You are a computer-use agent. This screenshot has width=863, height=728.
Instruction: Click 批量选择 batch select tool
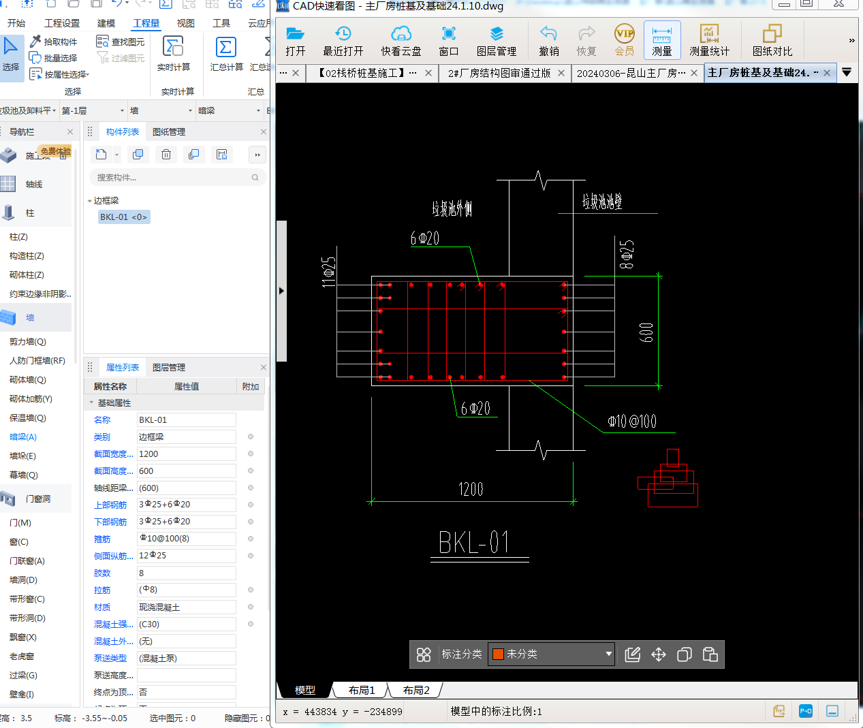[54, 58]
